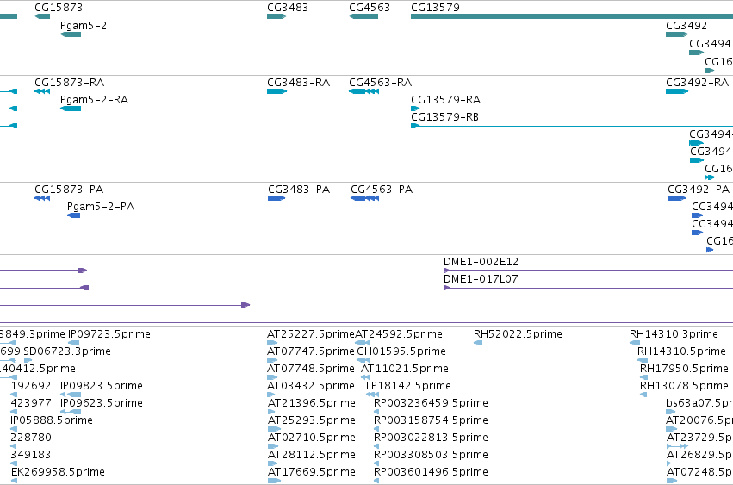The image size is (733, 485).
Task: Open EST label AT28112.5prime
Action: (312, 455)
